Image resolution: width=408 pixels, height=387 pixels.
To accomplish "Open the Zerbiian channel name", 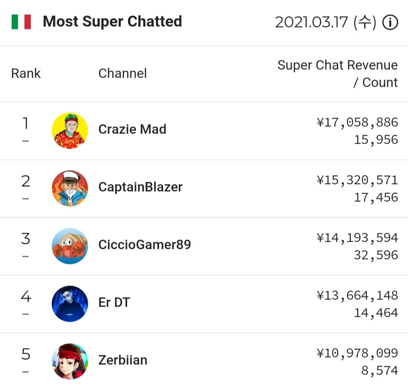I will [x=123, y=360].
